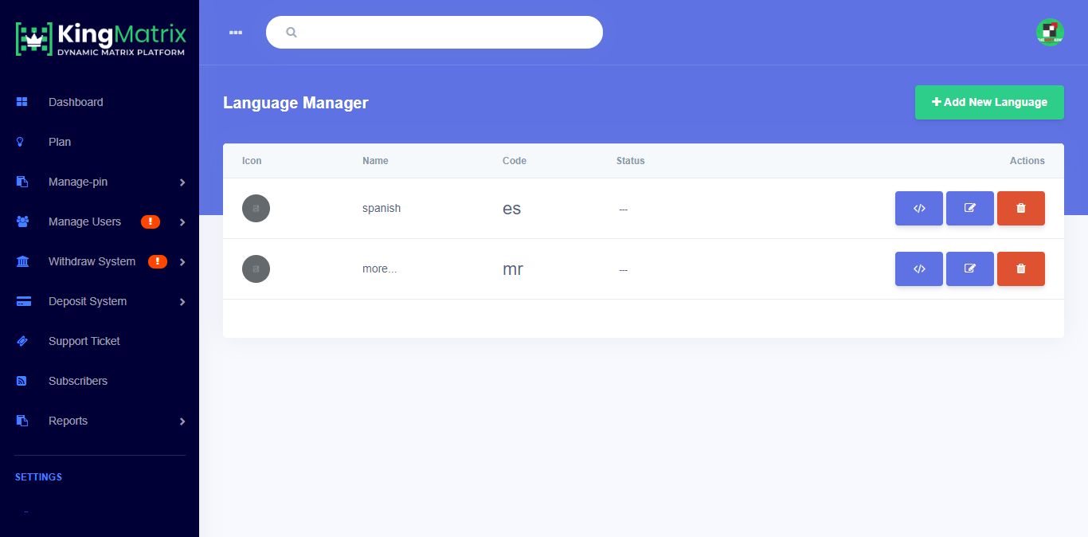1088x537 pixels.
Task: Click the SETTINGS section label
Action: pos(38,477)
